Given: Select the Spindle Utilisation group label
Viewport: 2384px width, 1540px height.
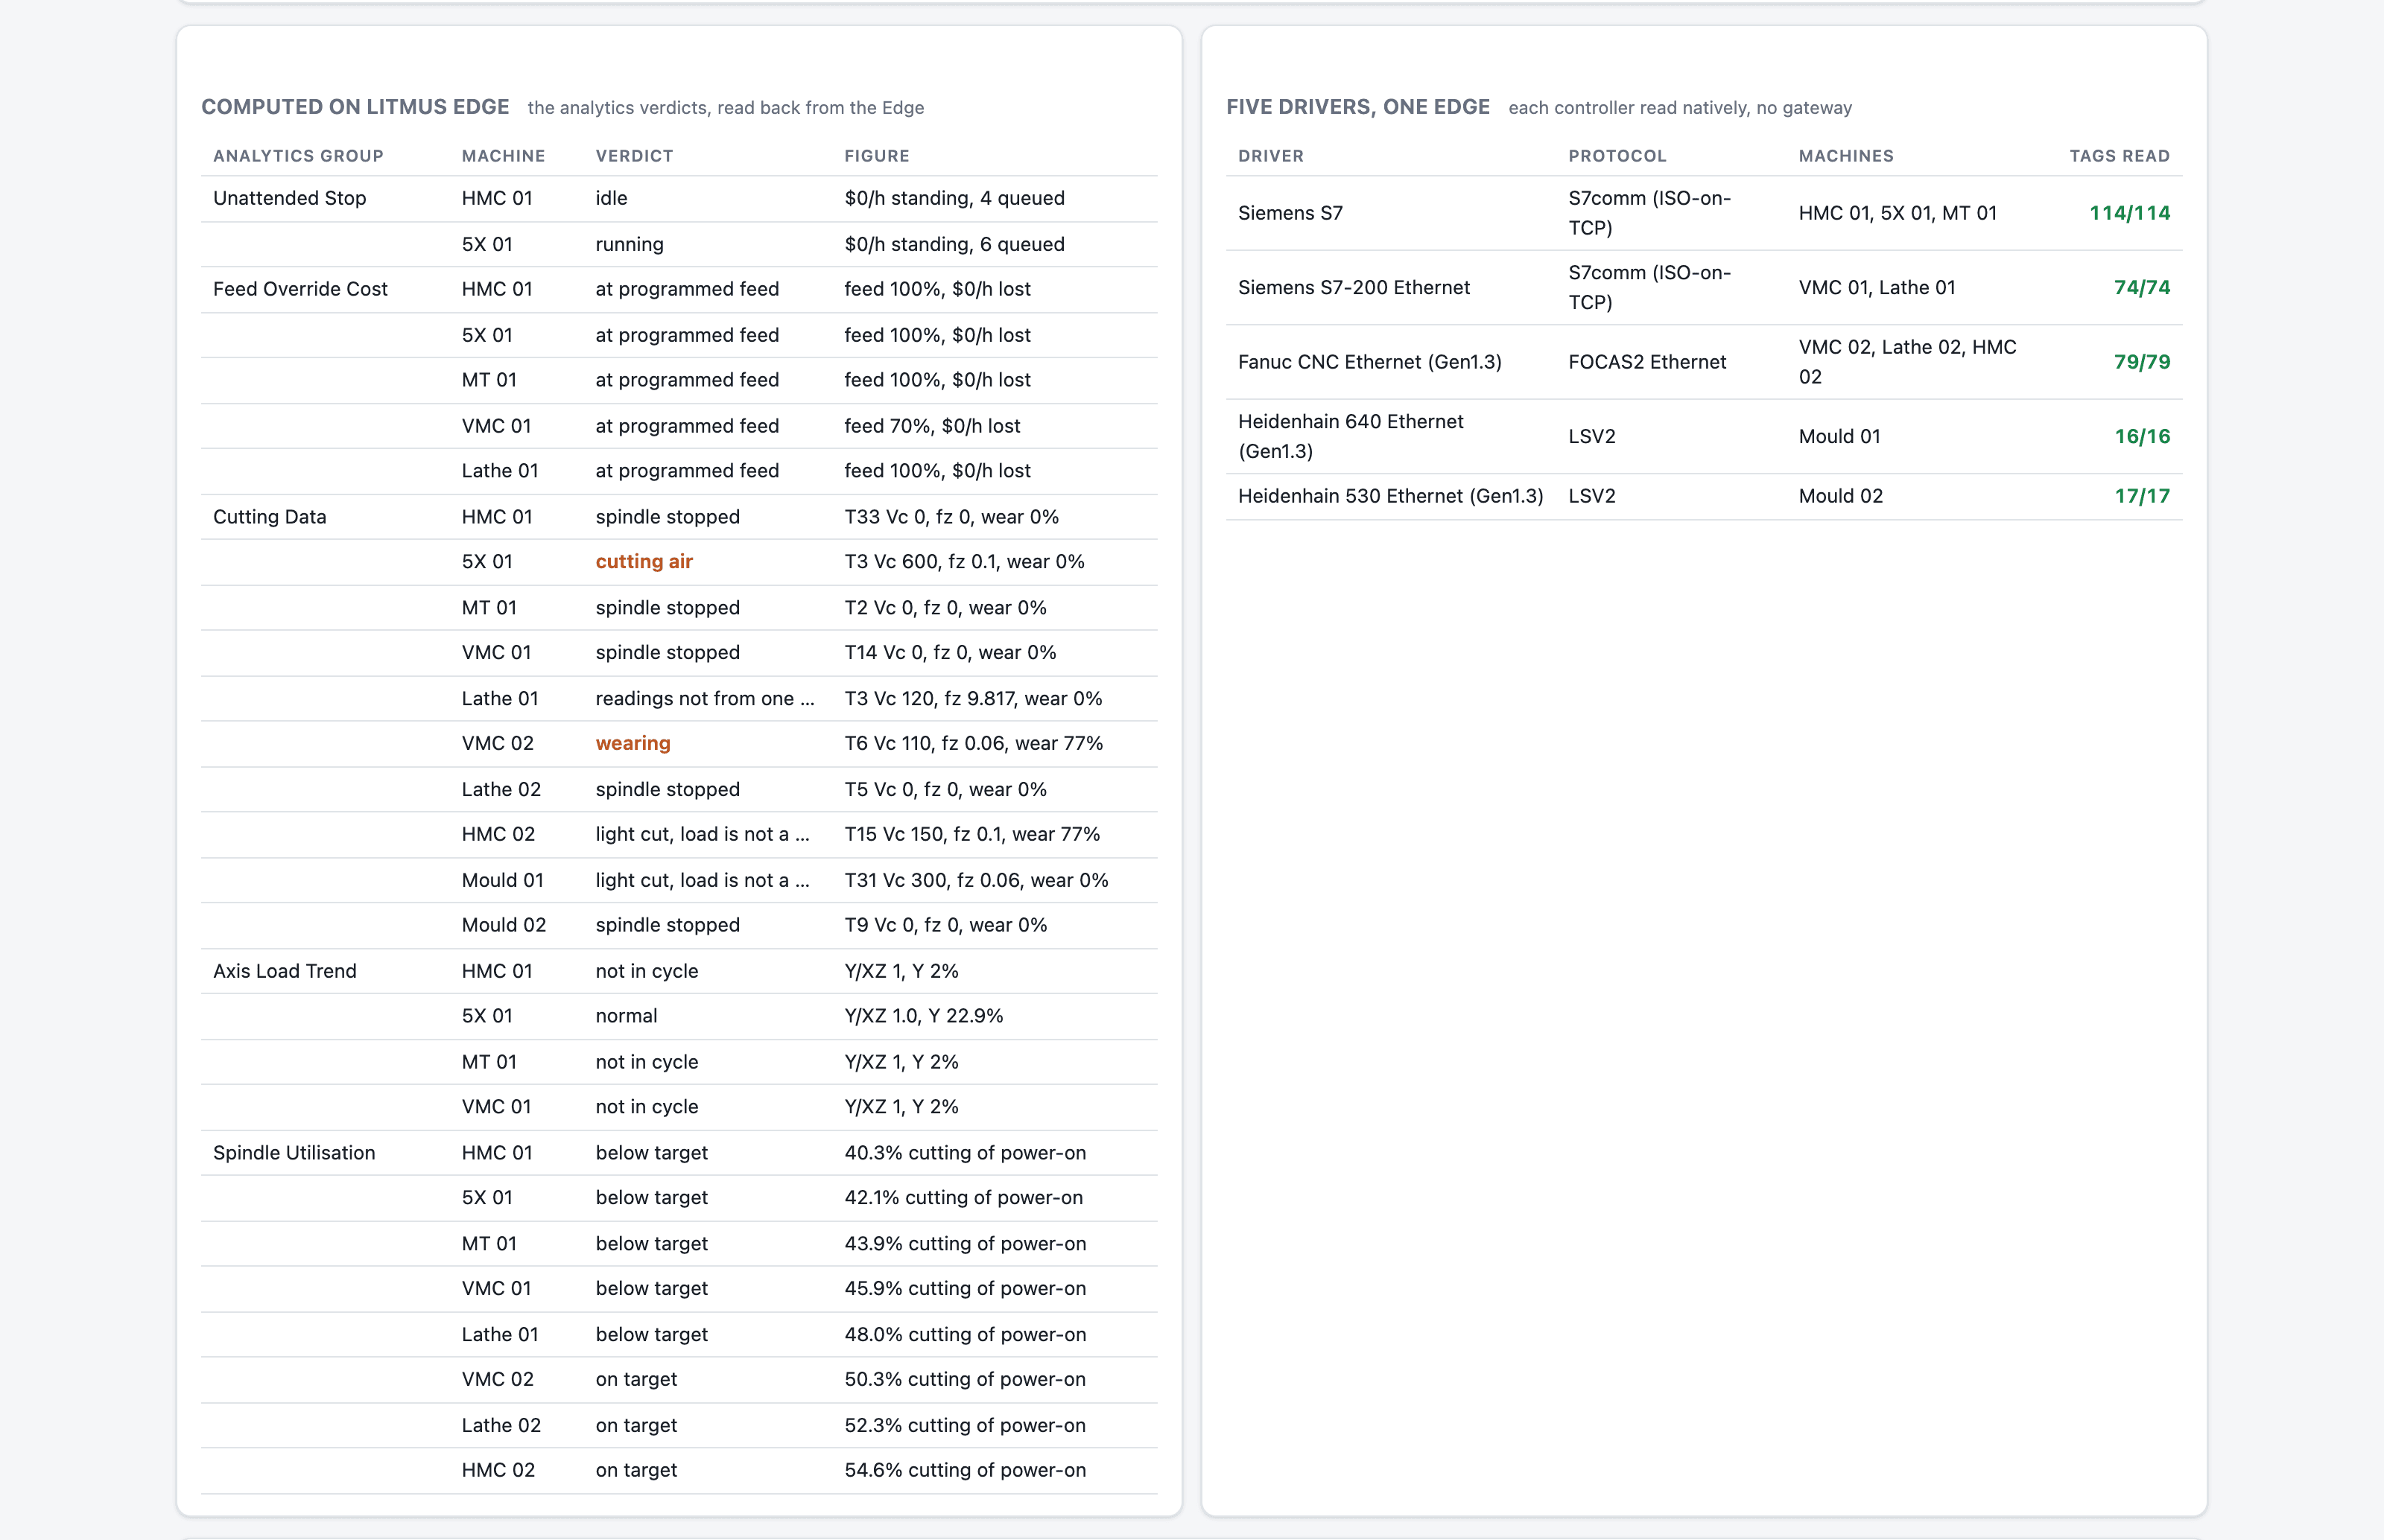Looking at the screenshot, I should point(294,1153).
